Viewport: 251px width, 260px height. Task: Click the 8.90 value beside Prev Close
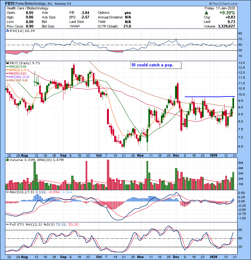click(29, 26)
